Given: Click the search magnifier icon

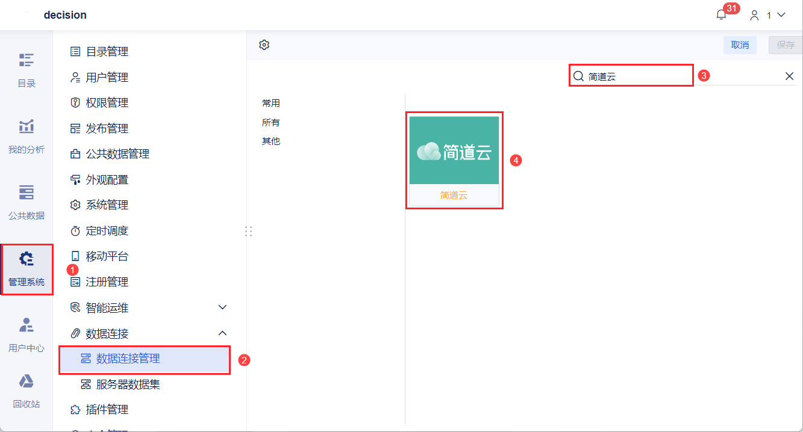Looking at the screenshot, I should click(578, 76).
